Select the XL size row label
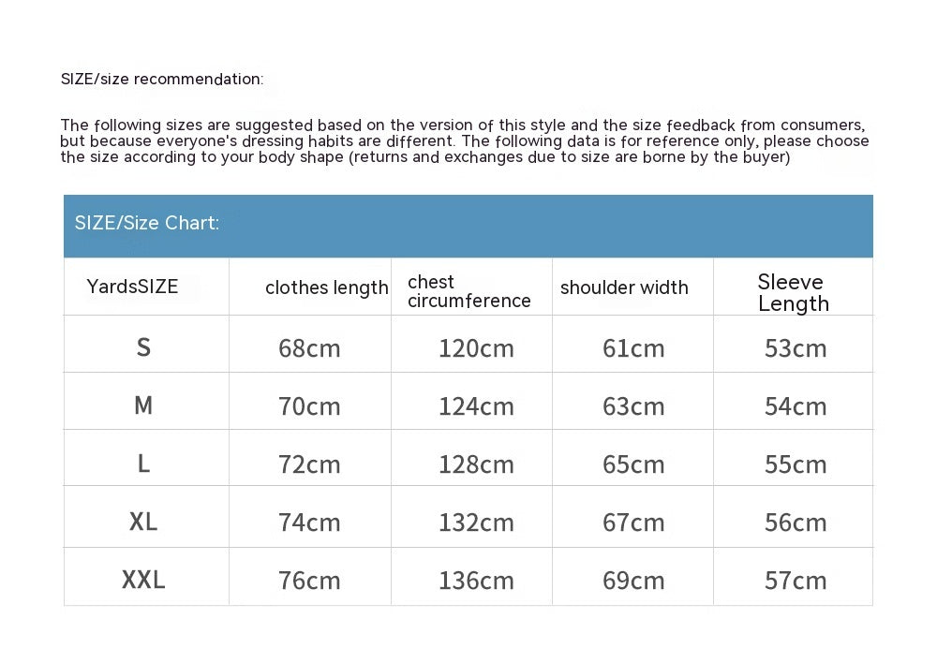 tap(143, 522)
